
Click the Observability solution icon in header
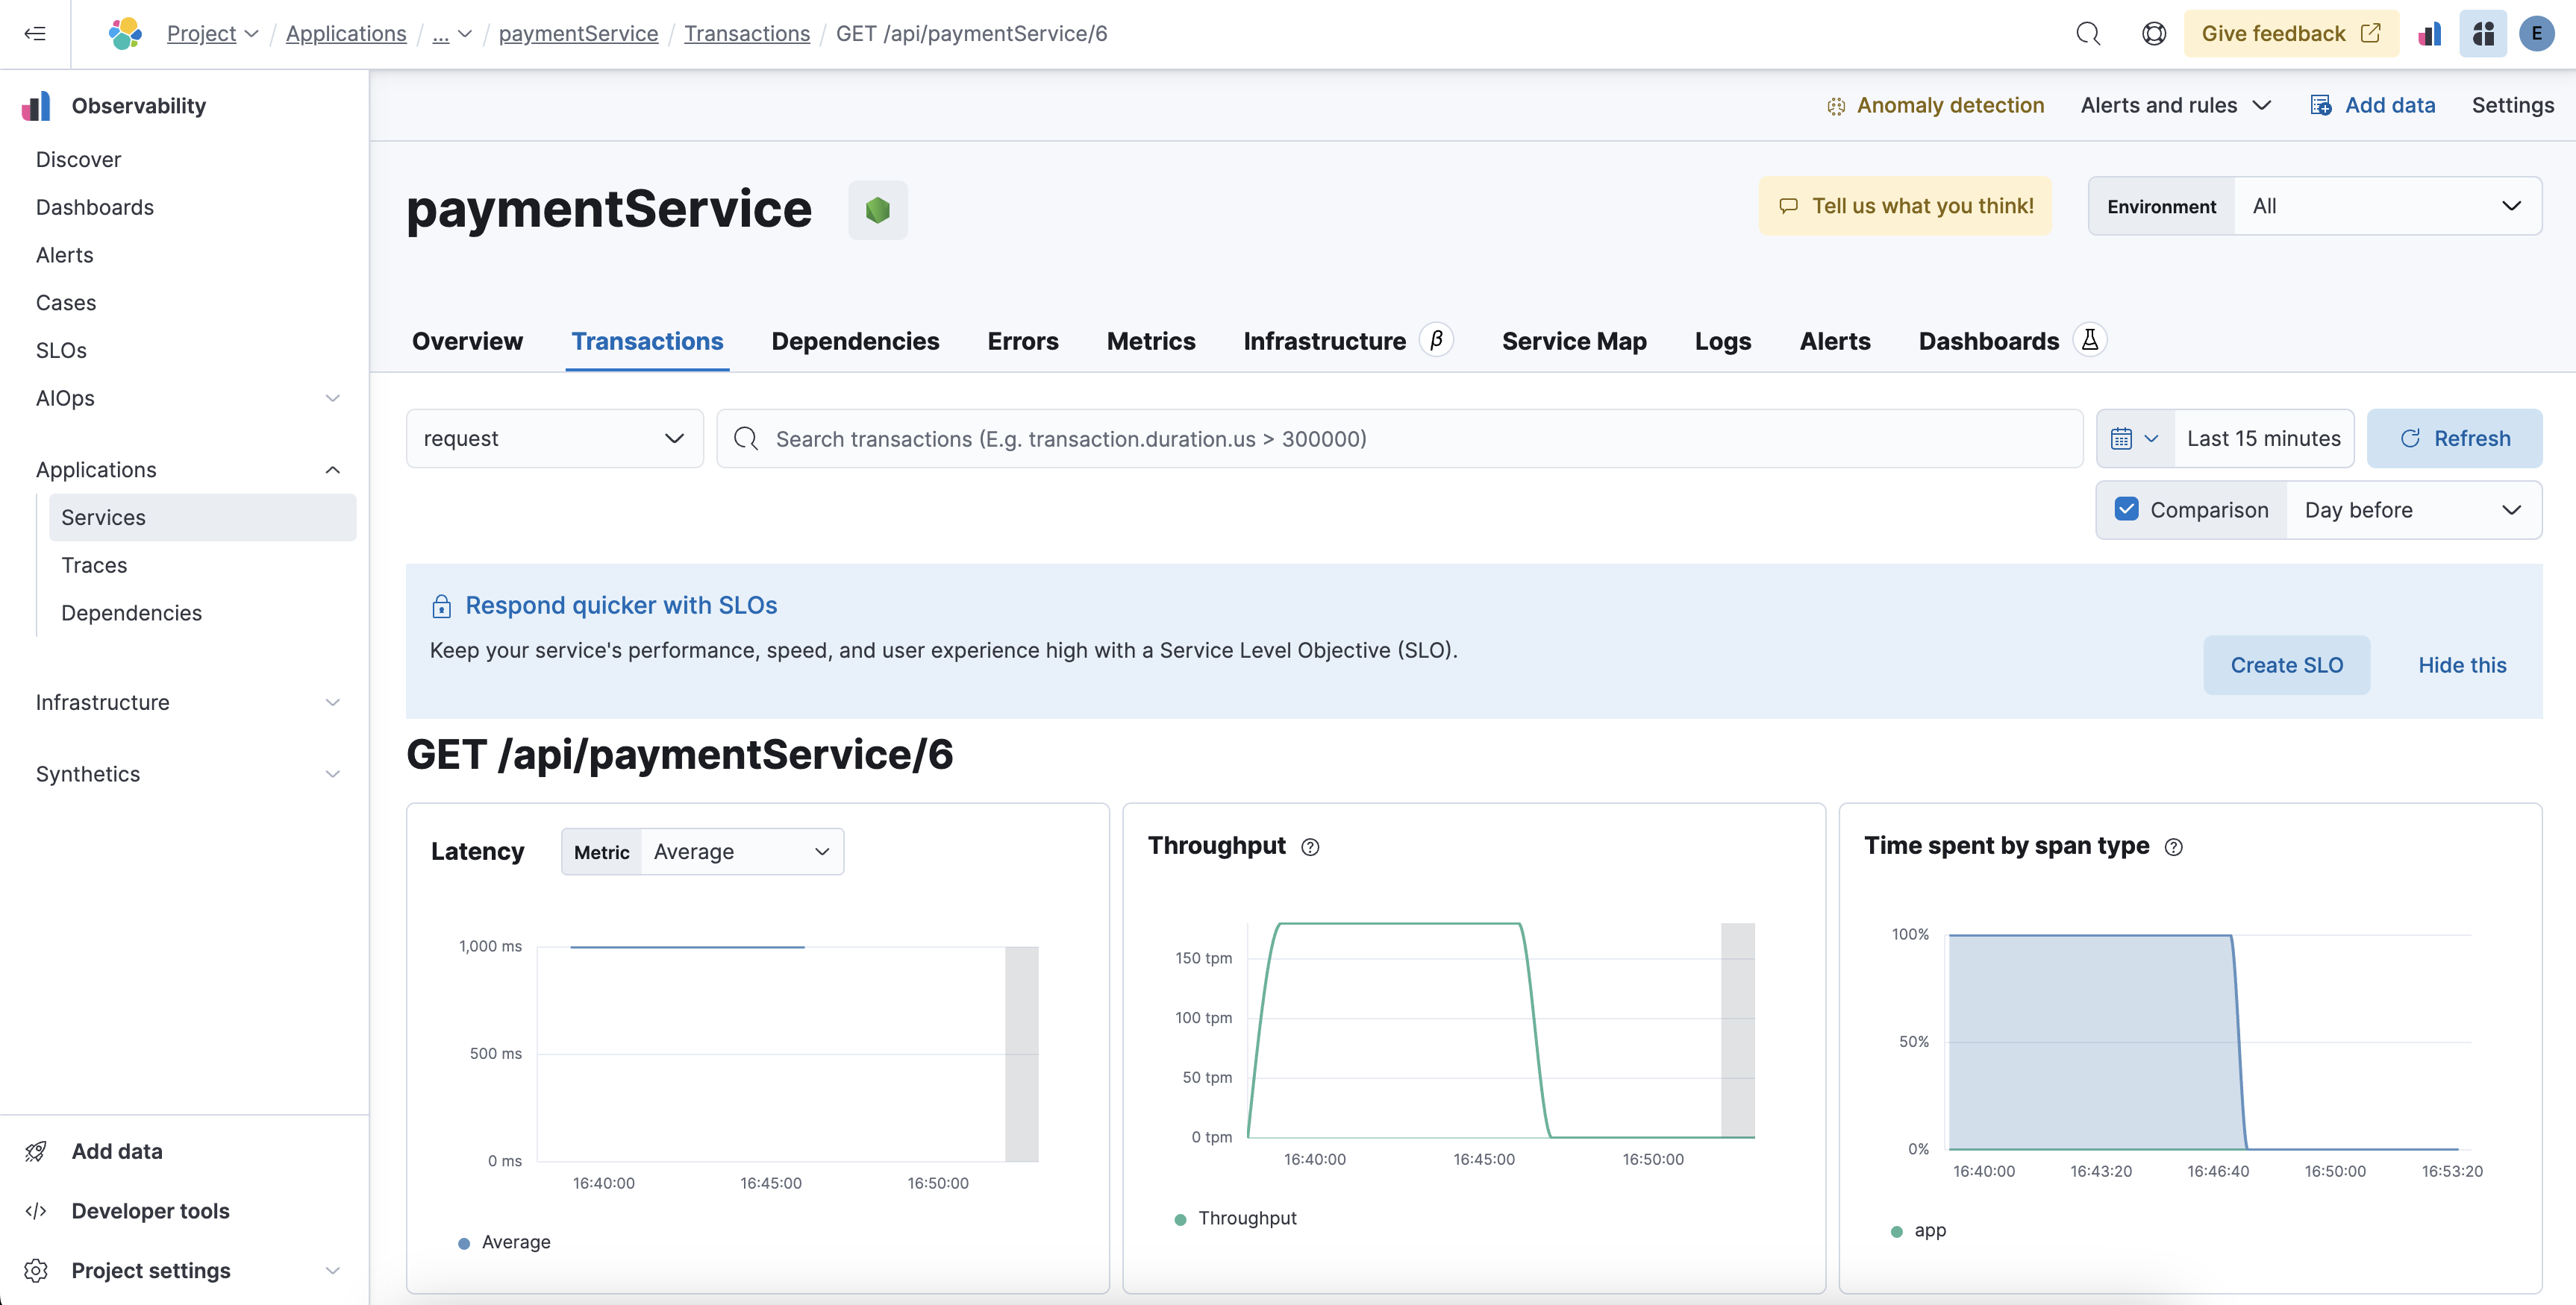coord(2429,34)
